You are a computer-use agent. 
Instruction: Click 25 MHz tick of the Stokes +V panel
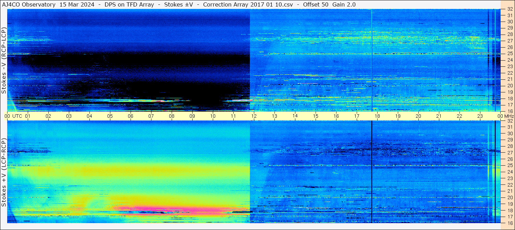coord(510,165)
